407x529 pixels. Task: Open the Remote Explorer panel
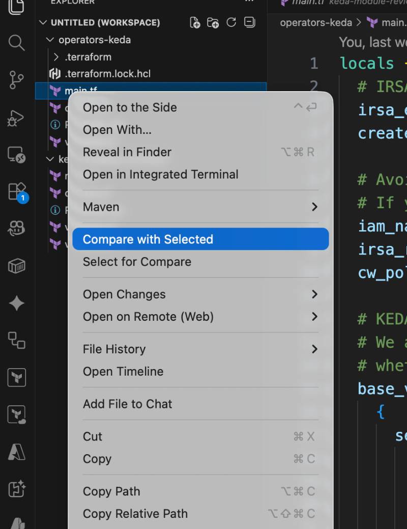pos(16,155)
